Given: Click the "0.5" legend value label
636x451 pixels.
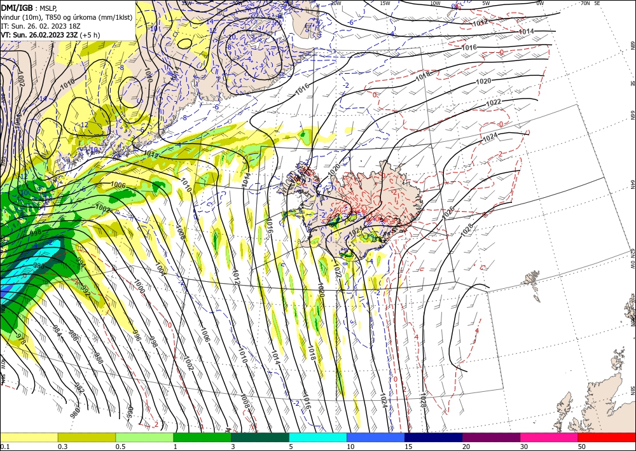Looking at the screenshot, I should pos(120,447).
